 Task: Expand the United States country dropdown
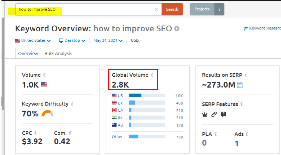(x=33, y=41)
